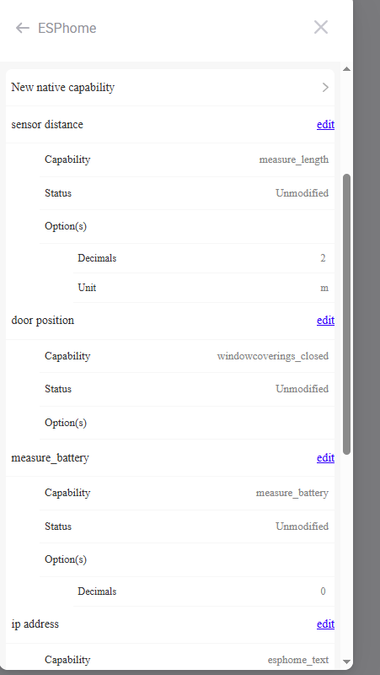The width and height of the screenshot is (380, 675).
Task: Open the New native capability chevron
Action: point(325,88)
